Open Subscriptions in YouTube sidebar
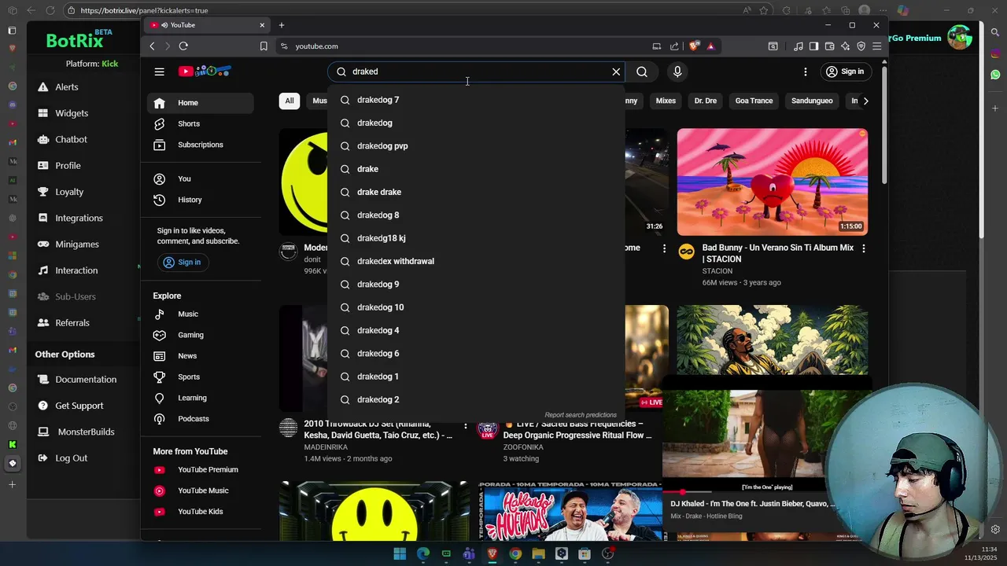Image resolution: width=1007 pixels, height=566 pixels. 201,145
